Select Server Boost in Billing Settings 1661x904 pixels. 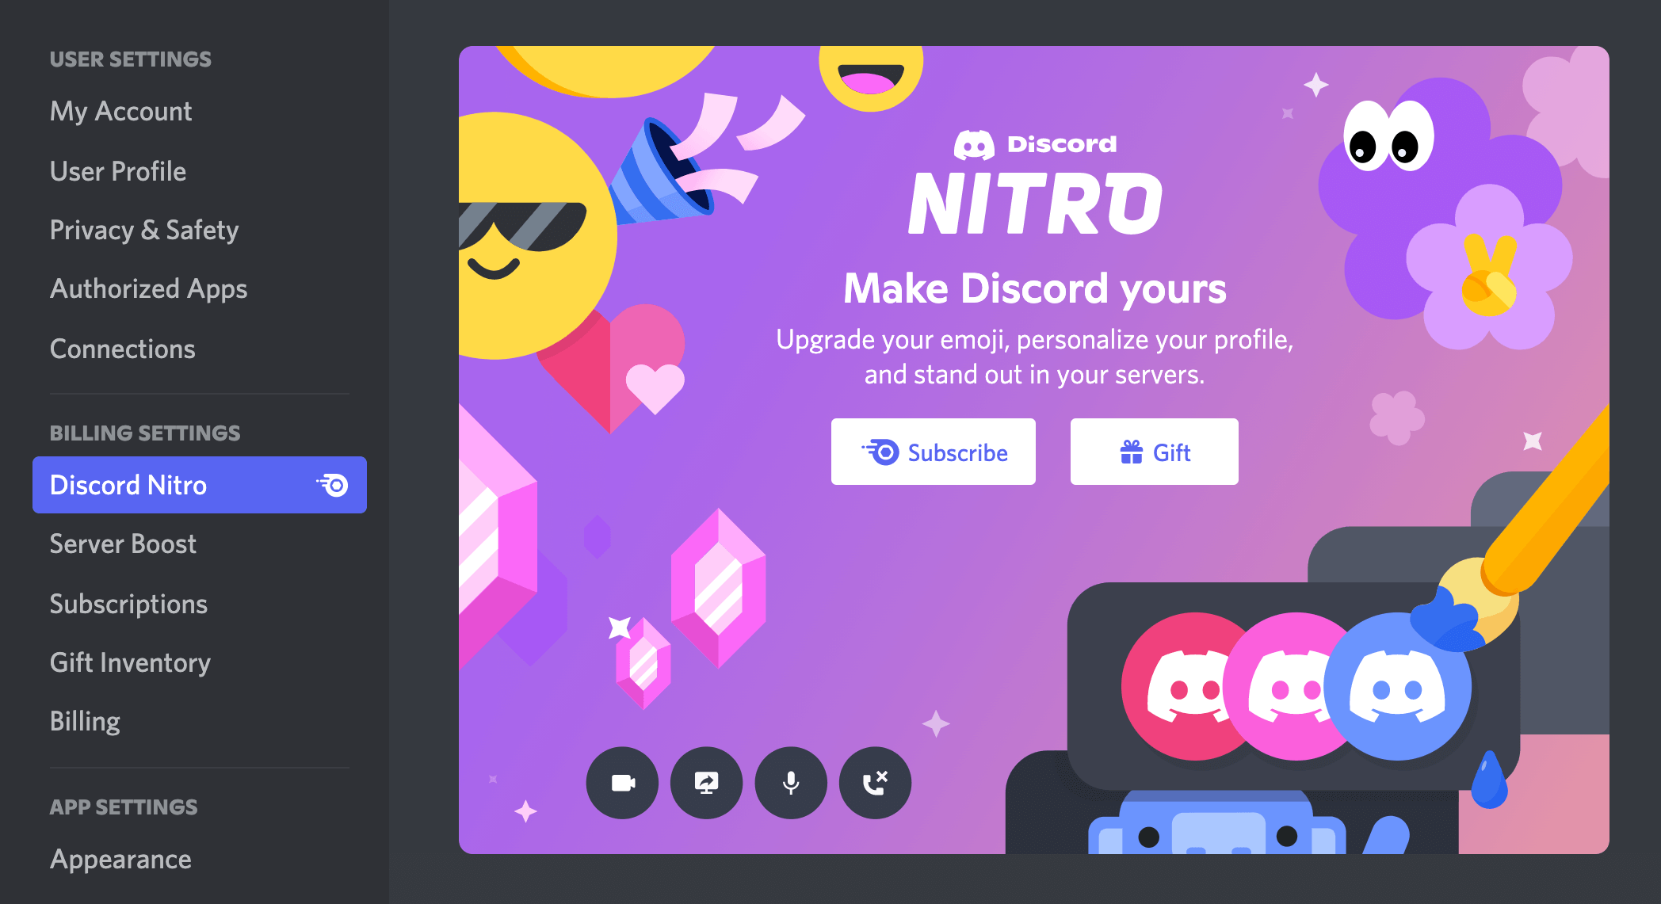tap(123, 544)
